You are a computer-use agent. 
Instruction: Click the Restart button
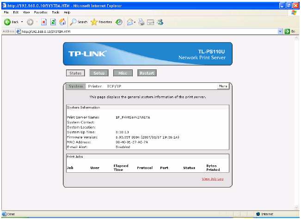click(147, 73)
